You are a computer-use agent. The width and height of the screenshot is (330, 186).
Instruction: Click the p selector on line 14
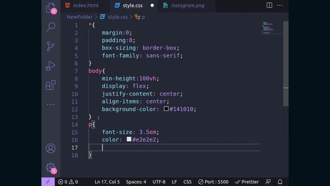click(x=90, y=125)
